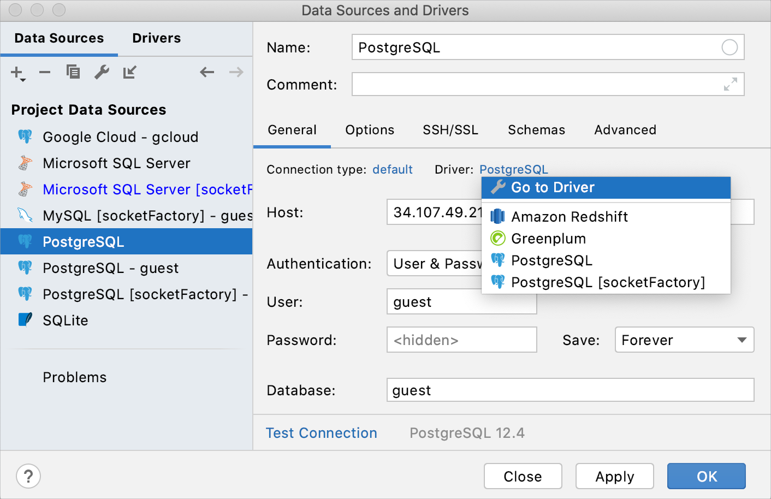
Task: Open data source properties with the wrench icon
Action: pyautogui.click(x=102, y=72)
